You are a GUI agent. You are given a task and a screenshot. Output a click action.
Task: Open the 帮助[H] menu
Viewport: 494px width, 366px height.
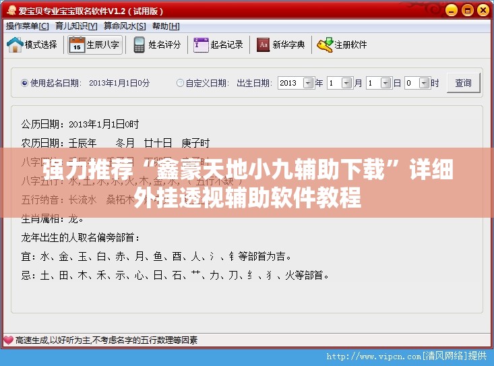166,26
